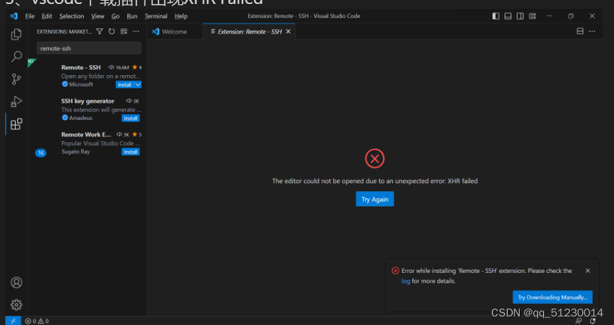Click the VS Code logo in title bar

point(14,16)
